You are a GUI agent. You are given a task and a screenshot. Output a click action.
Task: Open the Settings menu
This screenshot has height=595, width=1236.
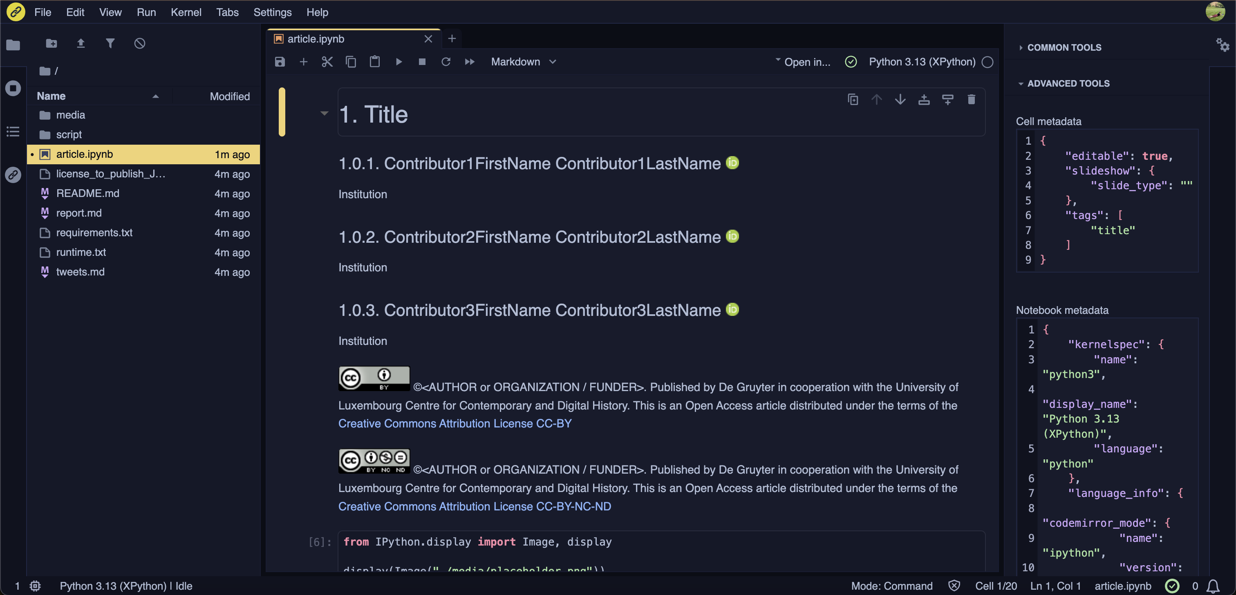273,13
